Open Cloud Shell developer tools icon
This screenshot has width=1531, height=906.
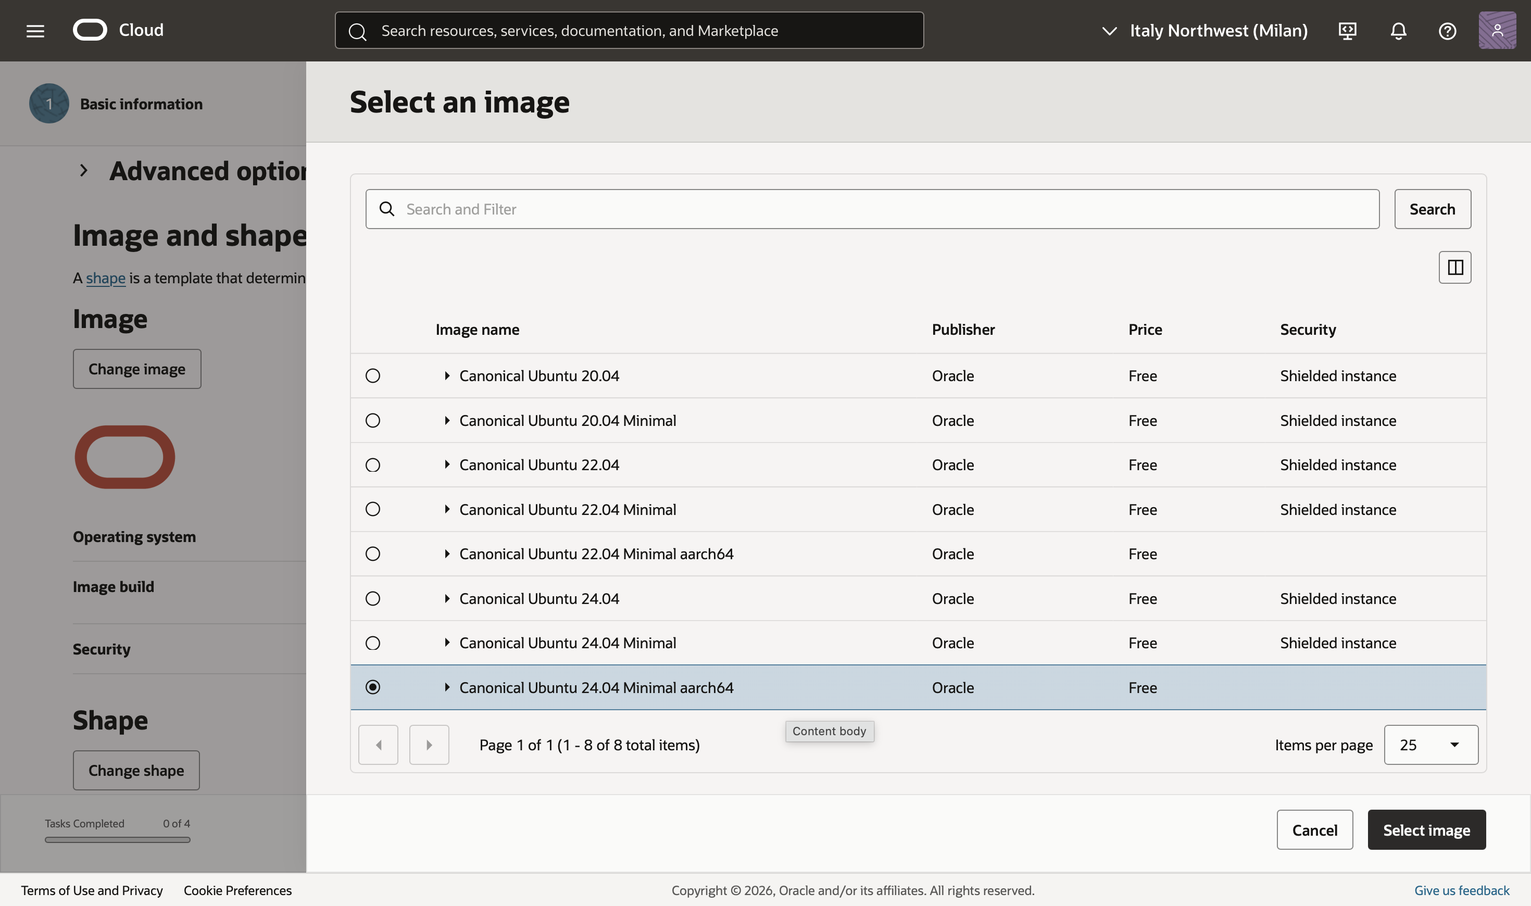pyautogui.click(x=1347, y=31)
